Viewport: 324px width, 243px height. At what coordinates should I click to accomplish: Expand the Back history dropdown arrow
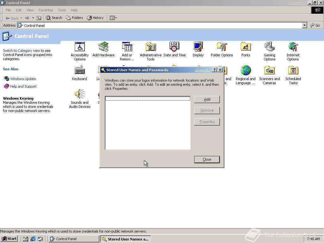tap(21, 18)
